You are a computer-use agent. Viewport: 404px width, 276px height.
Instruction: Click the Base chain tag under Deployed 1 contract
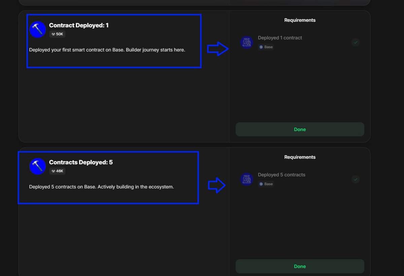[266, 47]
